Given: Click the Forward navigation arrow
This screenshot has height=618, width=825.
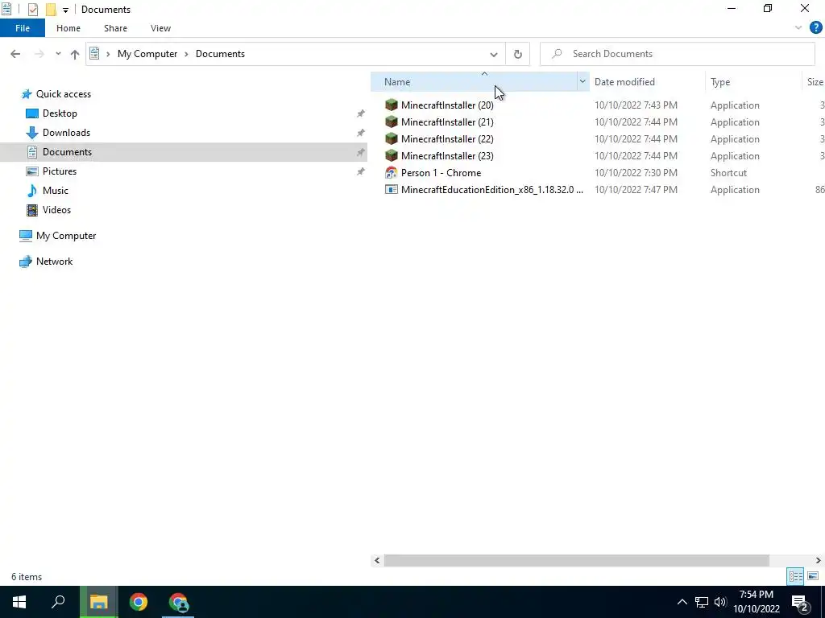Looking at the screenshot, I should [39, 54].
